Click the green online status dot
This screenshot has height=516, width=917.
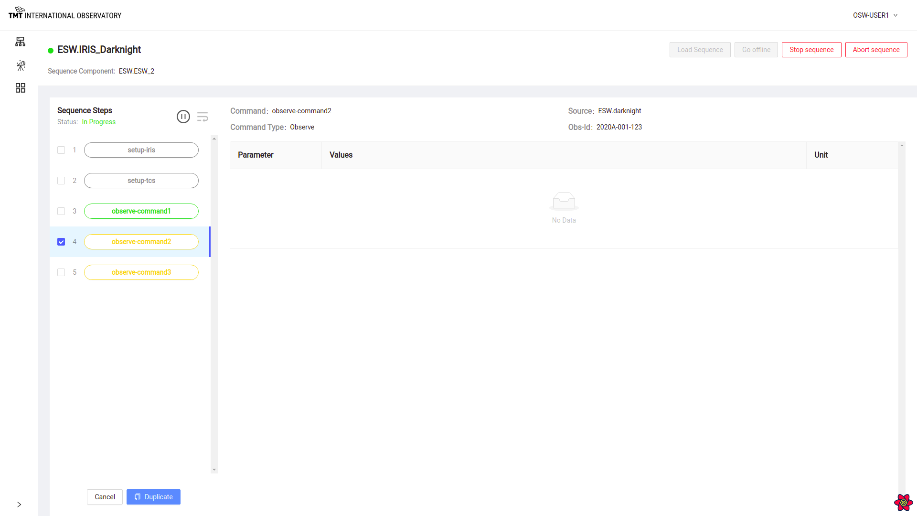51,51
